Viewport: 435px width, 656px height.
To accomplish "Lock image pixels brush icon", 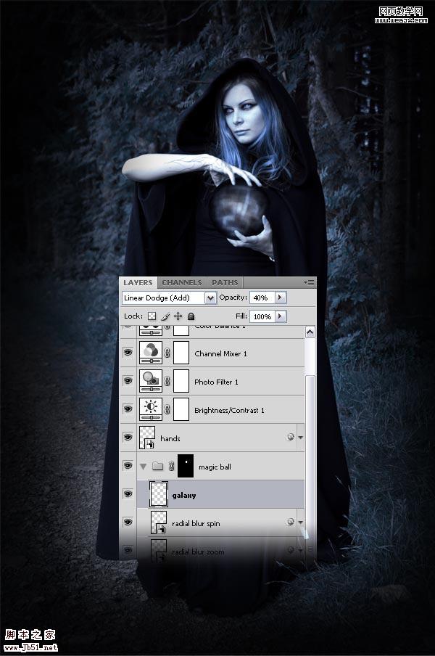I will (x=165, y=316).
